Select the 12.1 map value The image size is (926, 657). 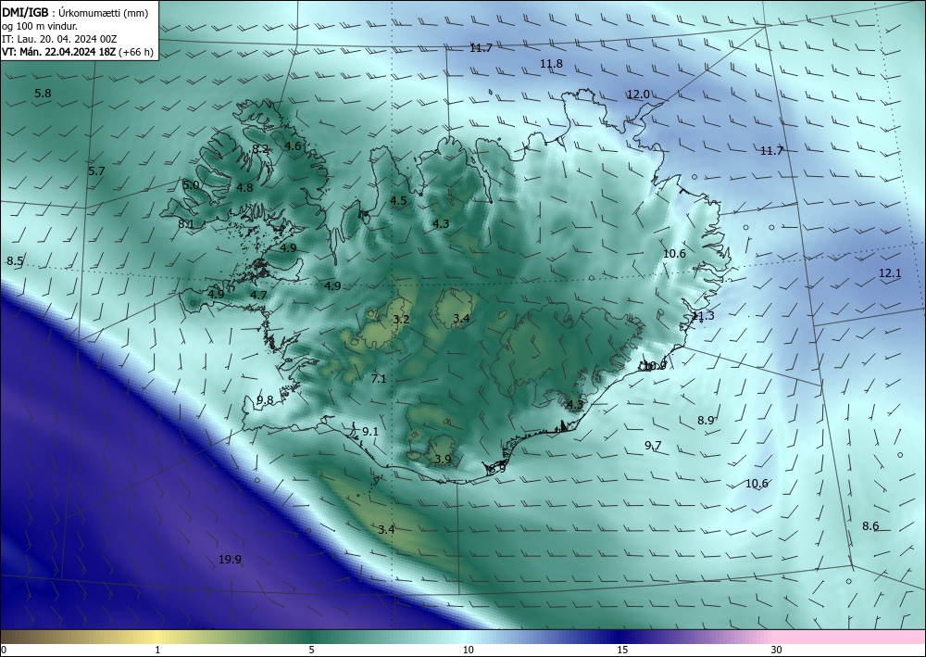(x=890, y=273)
